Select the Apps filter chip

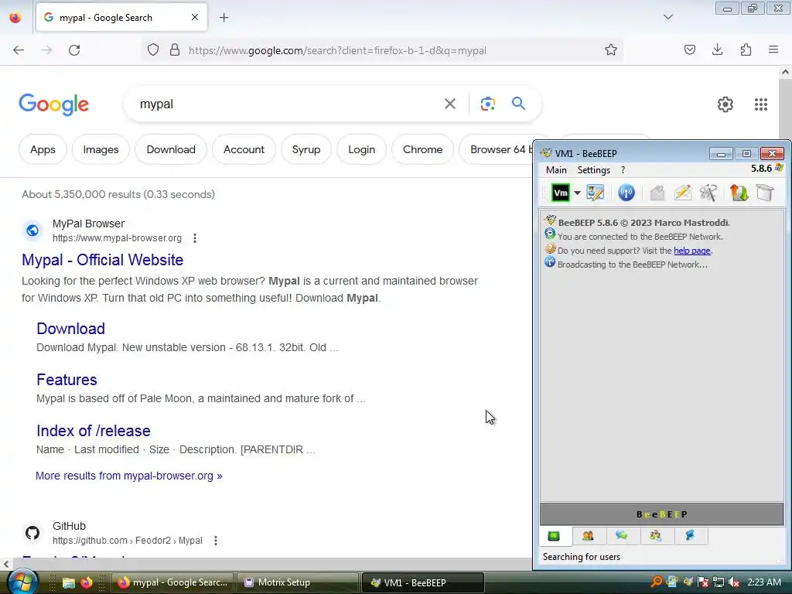pos(43,149)
